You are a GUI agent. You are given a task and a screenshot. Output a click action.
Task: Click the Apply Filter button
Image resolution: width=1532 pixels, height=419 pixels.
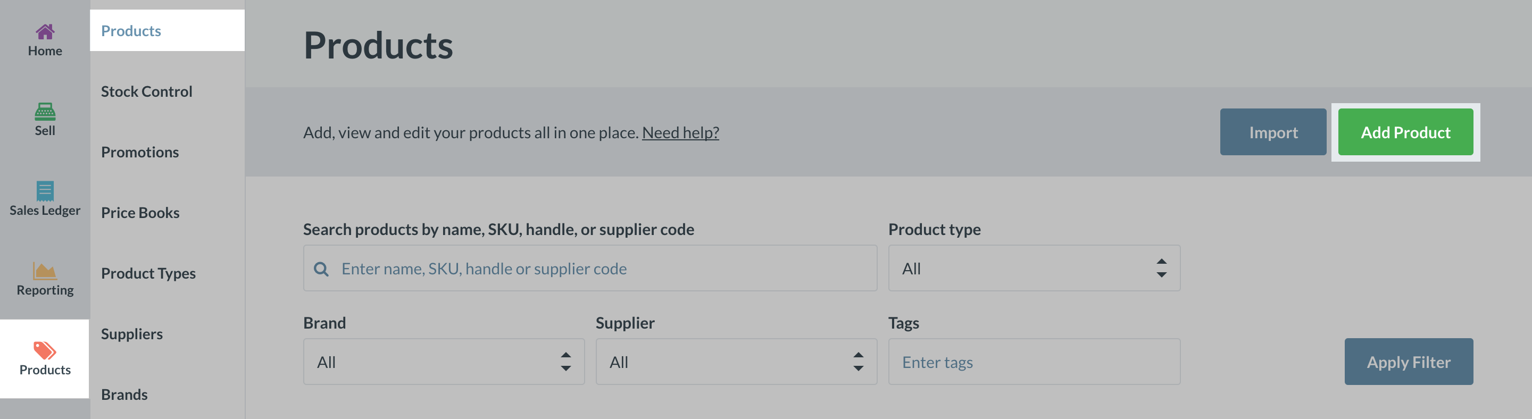[x=1408, y=362]
